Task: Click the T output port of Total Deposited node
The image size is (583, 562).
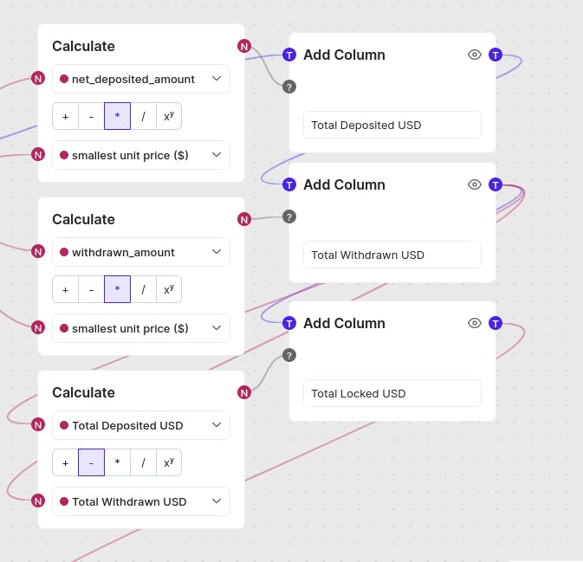Action: (x=495, y=55)
